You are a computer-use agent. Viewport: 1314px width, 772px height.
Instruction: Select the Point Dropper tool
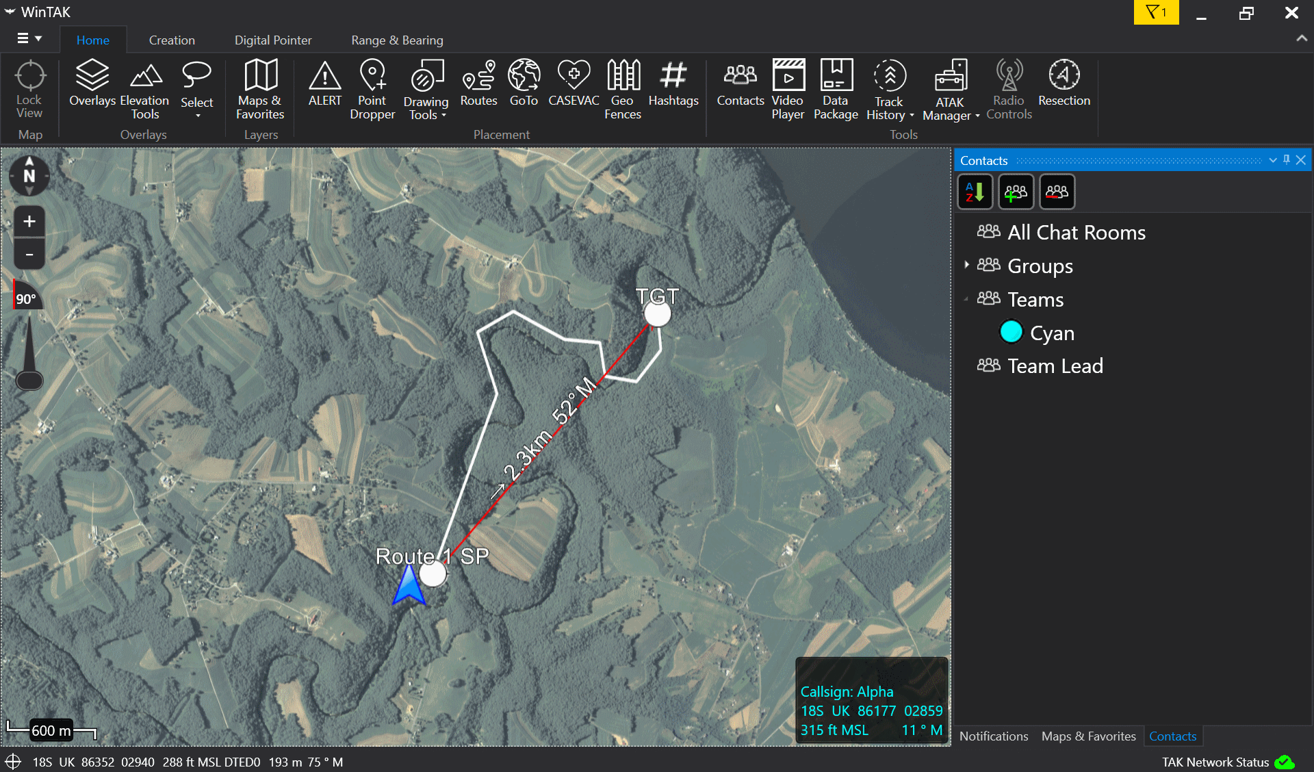(372, 90)
